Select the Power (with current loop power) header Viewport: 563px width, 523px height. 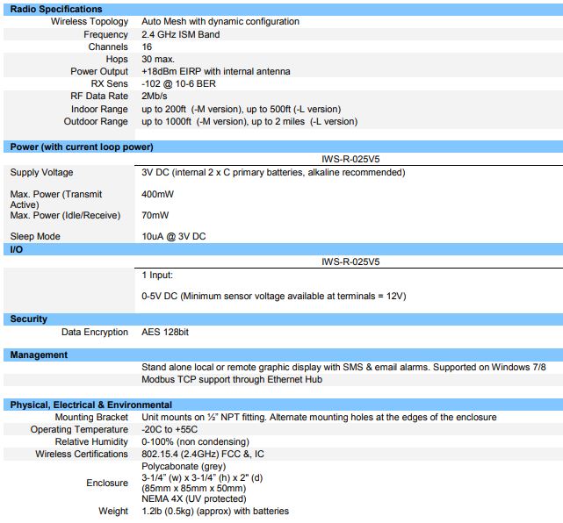point(82,147)
